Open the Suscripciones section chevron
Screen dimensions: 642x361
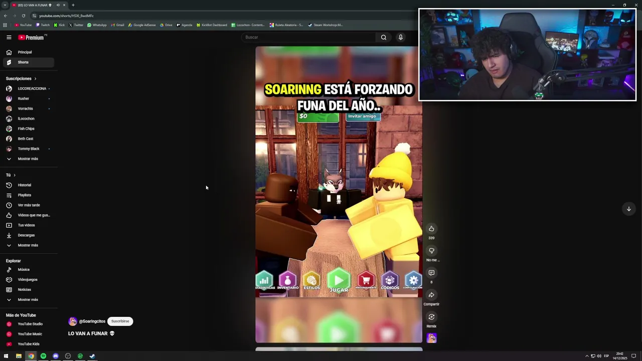35,79
